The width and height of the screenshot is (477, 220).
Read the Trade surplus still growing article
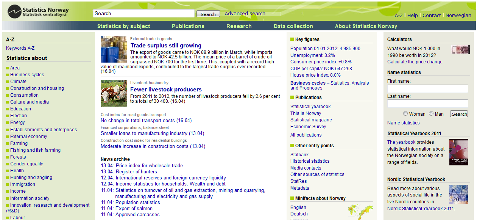tap(166, 46)
